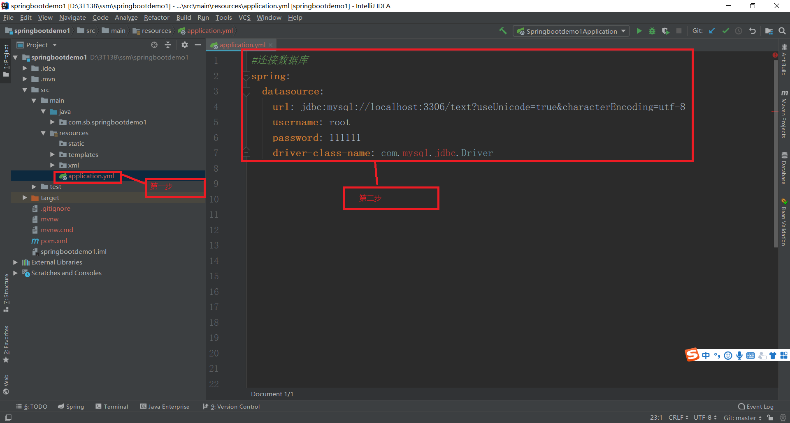Click the 23:1 caret position indicator

(656, 418)
